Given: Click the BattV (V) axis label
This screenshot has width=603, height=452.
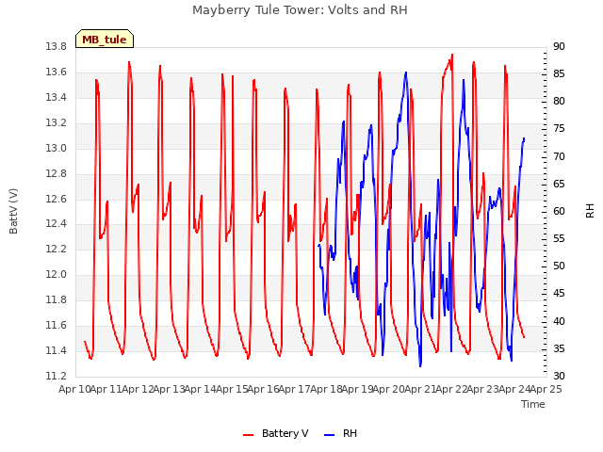Looking at the screenshot, I should pos(13,211).
